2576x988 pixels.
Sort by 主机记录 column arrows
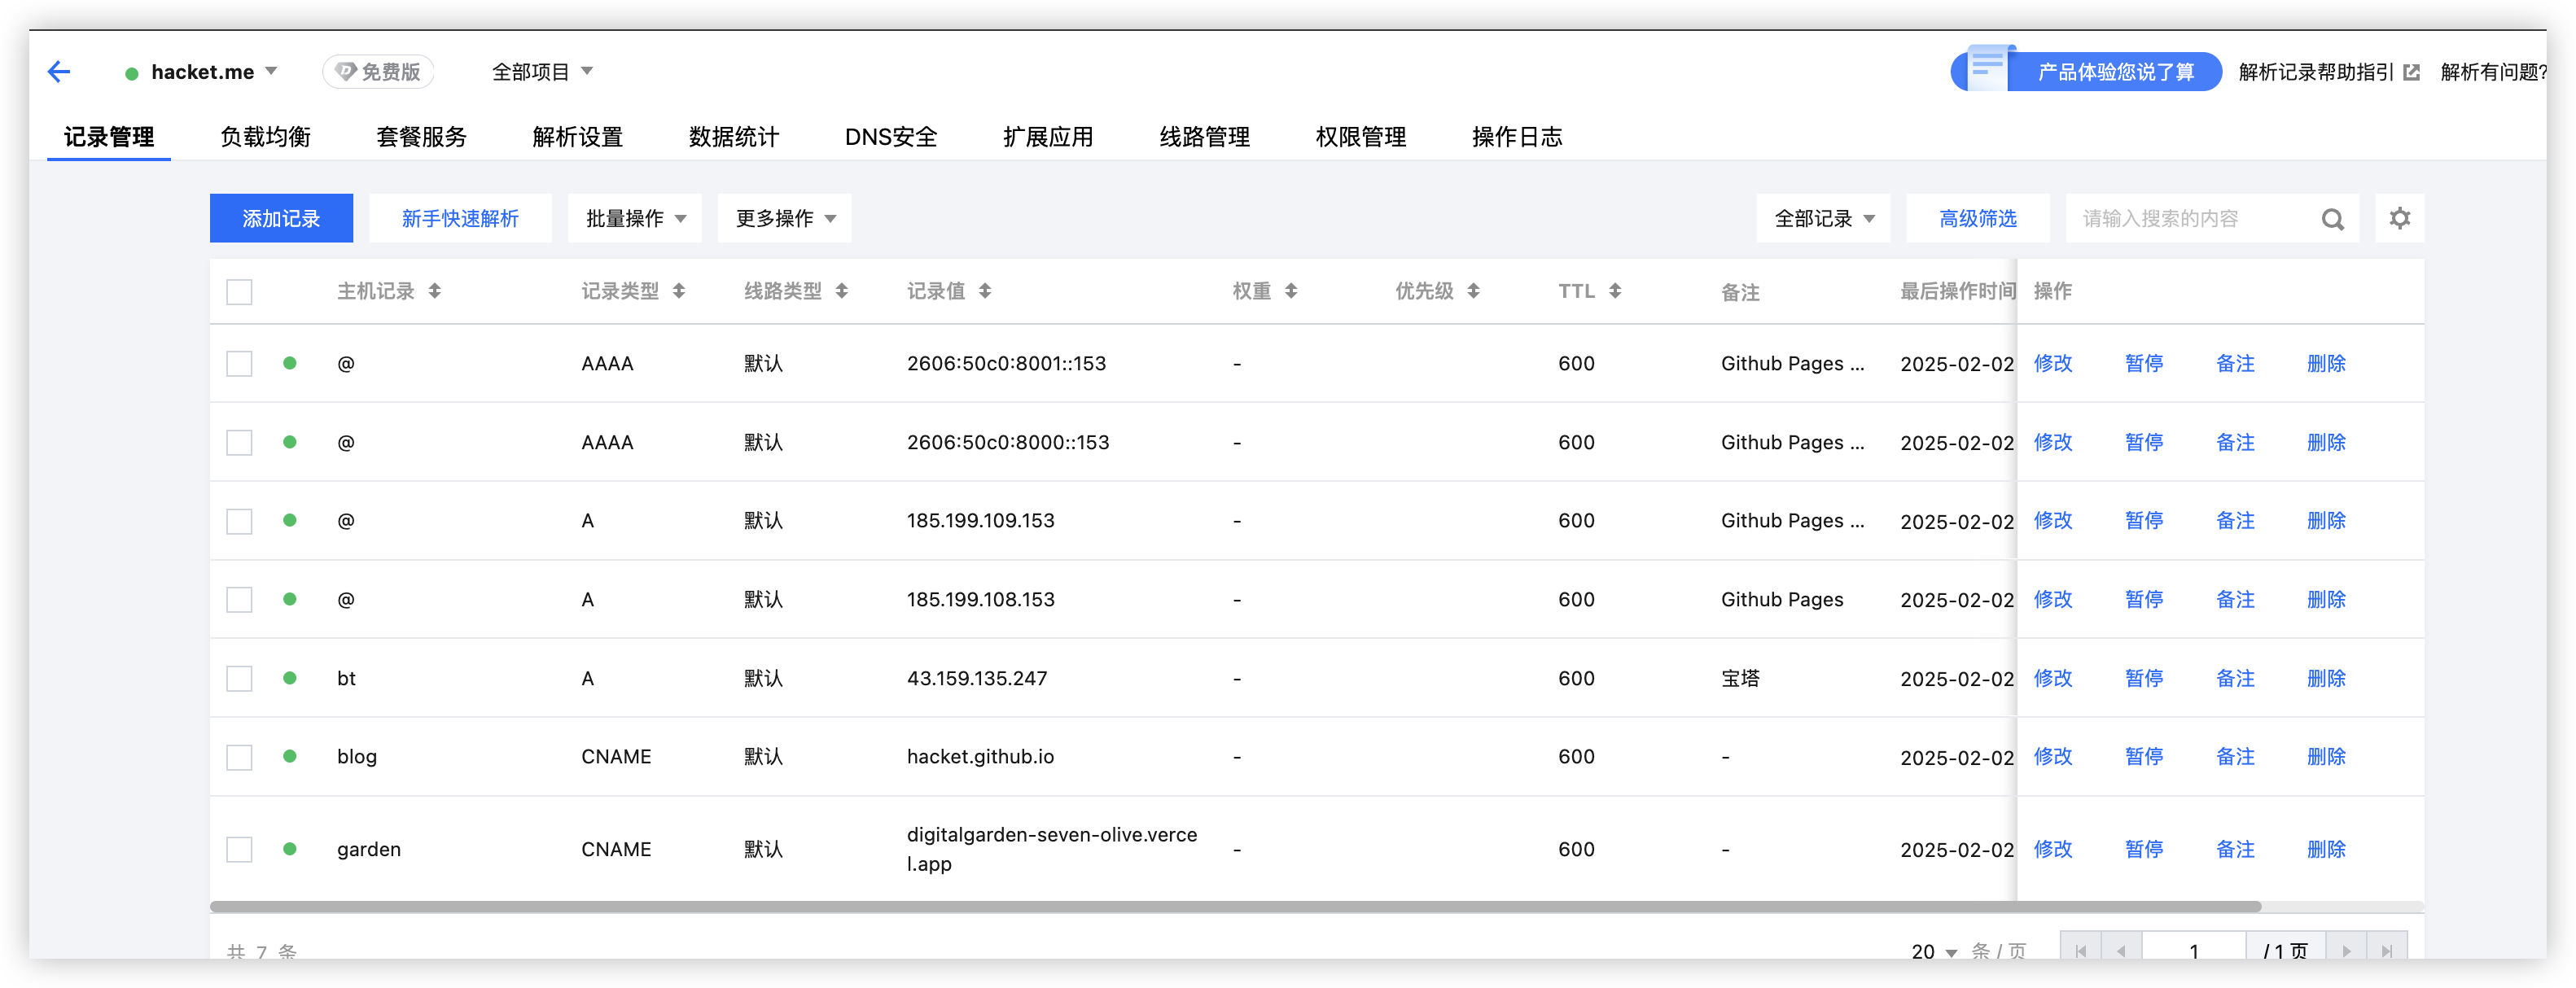(434, 291)
